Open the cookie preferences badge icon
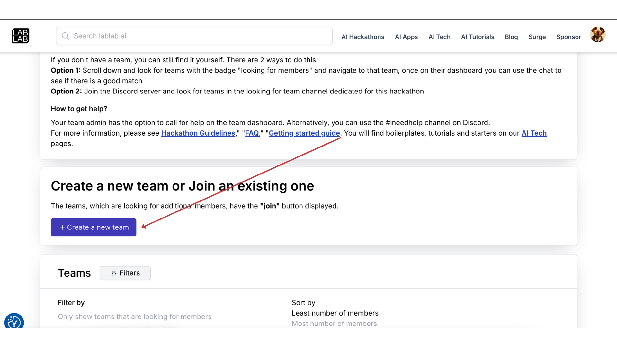 tap(14, 321)
